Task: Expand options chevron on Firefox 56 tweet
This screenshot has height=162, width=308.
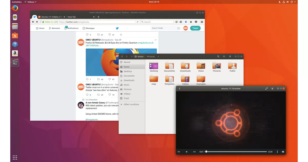Action: tap(156, 40)
